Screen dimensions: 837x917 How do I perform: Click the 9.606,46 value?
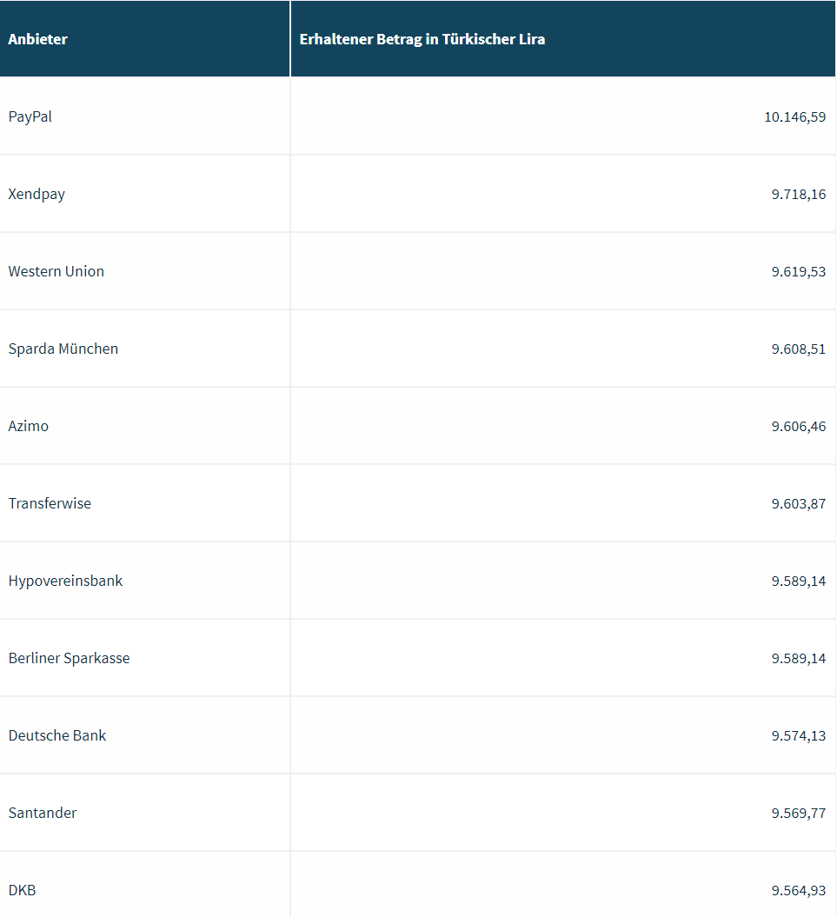tap(798, 426)
